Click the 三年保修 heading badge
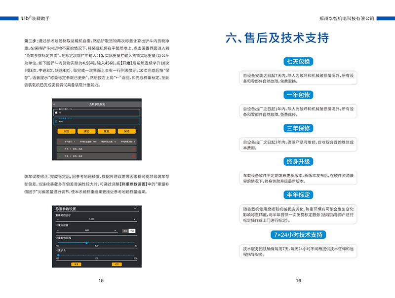 (x=298, y=128)
